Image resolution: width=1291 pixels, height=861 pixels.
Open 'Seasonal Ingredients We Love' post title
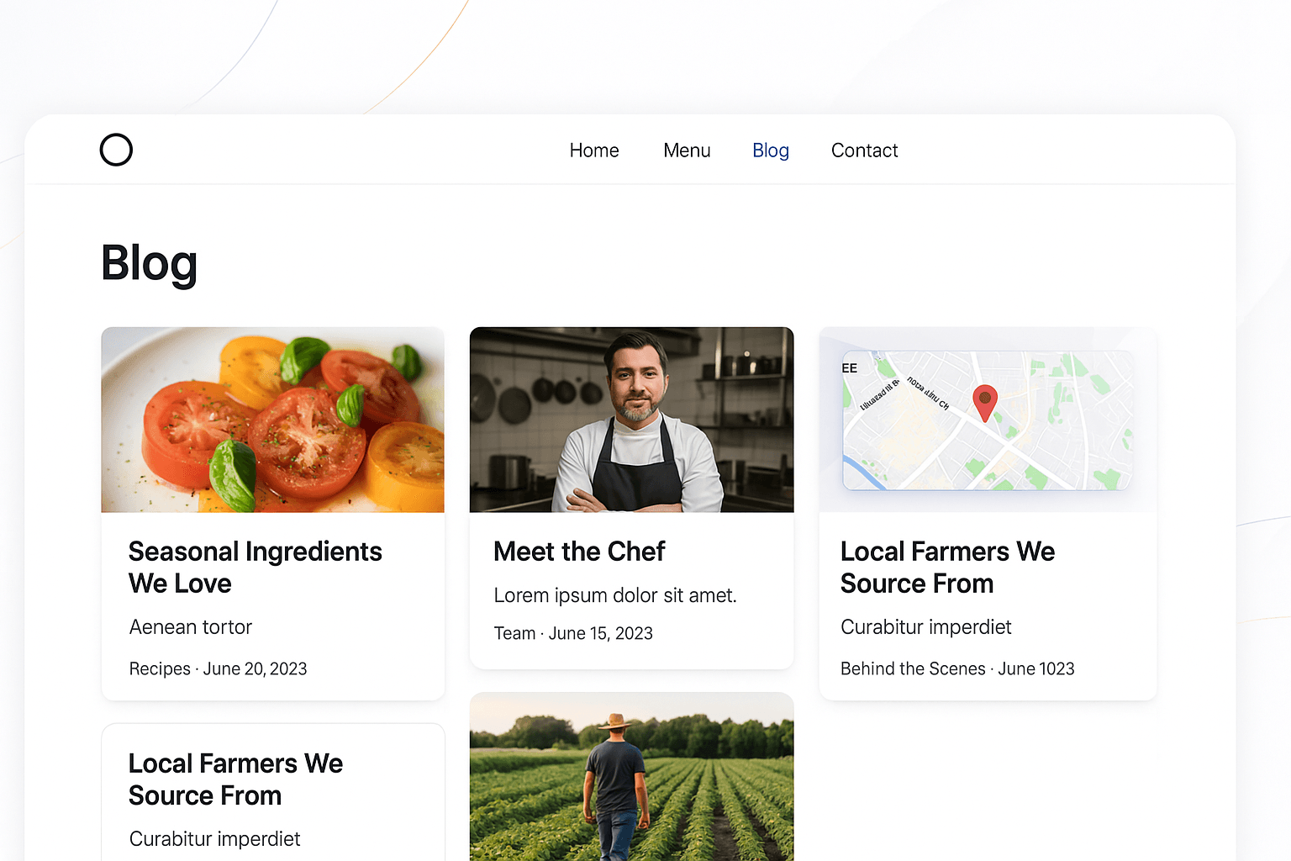[x=256, y=568]
